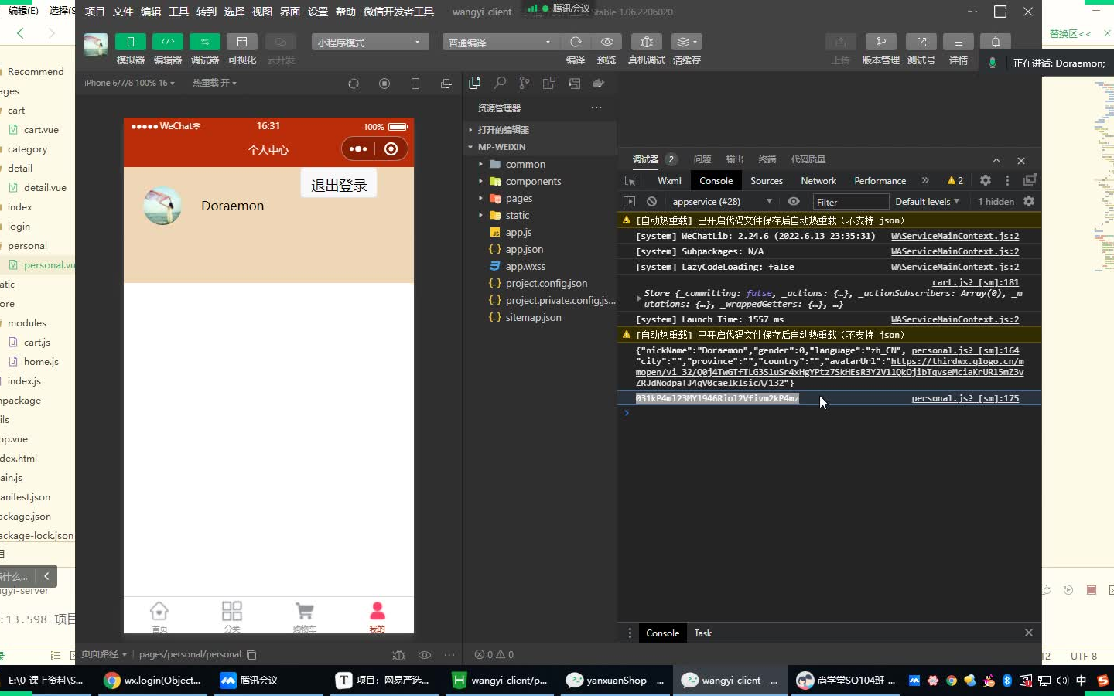Open the 问题 problems tab
The image size is (1114, 696).
click(702, 159)
